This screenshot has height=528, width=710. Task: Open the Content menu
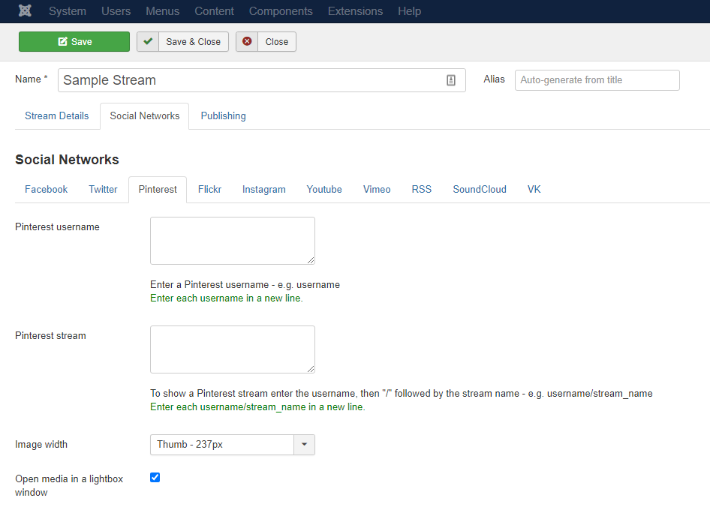214,11
